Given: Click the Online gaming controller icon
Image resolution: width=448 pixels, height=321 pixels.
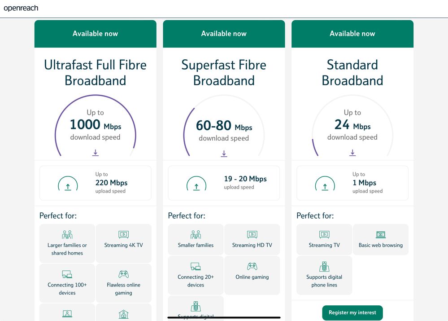Looking at the screenshot, I should point(252,266).
